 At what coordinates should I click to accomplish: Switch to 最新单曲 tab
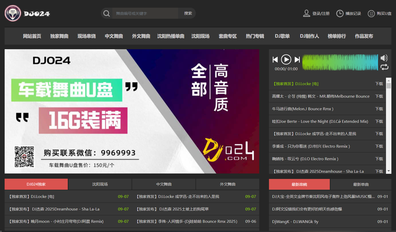coord(361,184)
